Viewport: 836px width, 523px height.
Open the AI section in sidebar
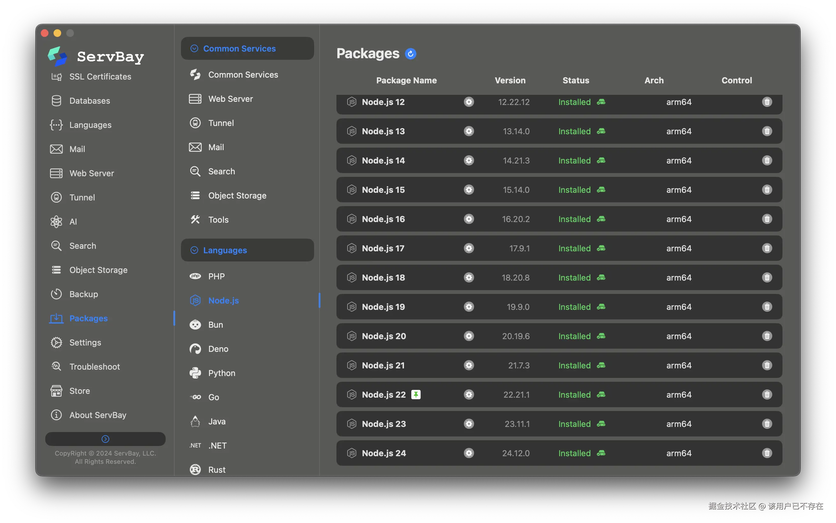73,222
